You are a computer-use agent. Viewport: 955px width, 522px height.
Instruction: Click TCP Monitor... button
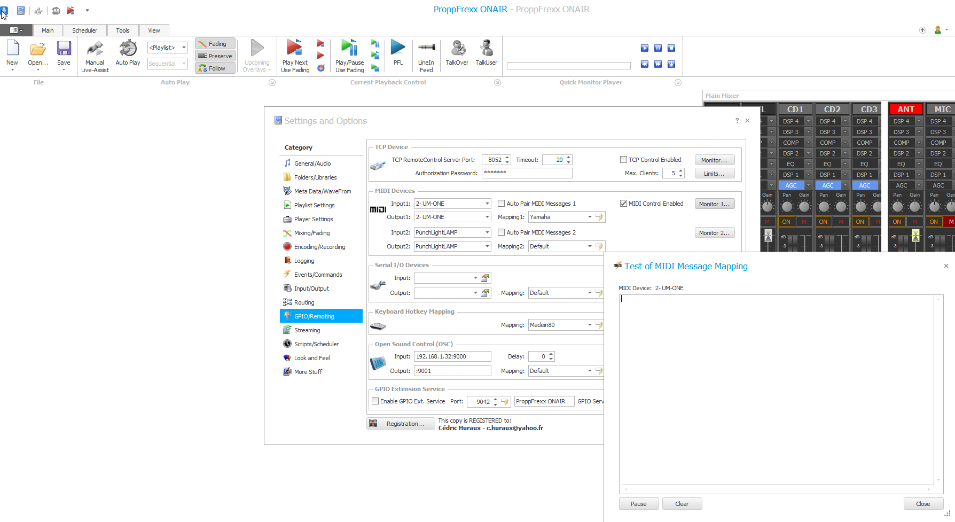point(715,160)
